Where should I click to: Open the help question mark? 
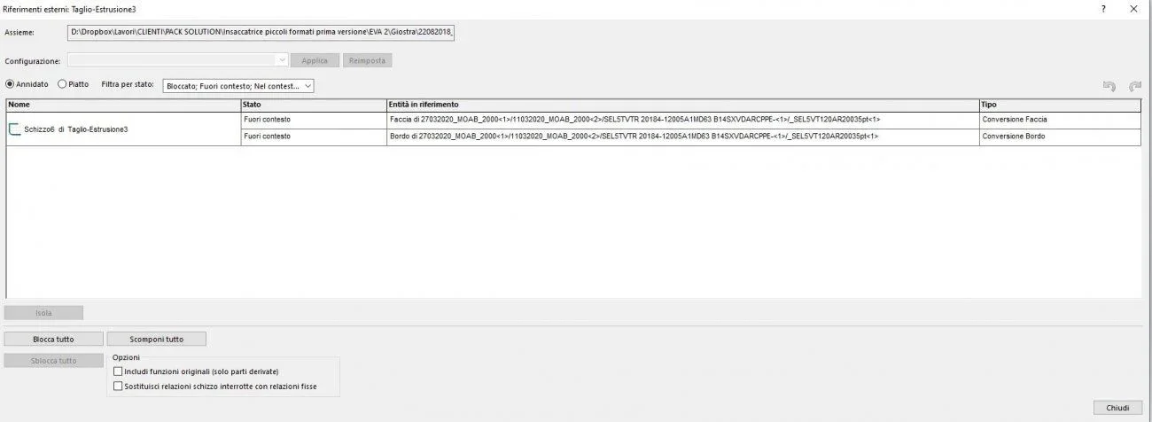coord(1103,9)
